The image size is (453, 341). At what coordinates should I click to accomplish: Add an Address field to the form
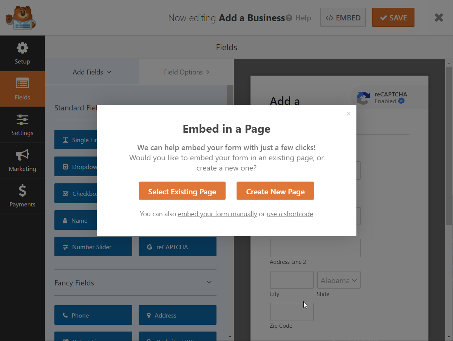(177, 315)
